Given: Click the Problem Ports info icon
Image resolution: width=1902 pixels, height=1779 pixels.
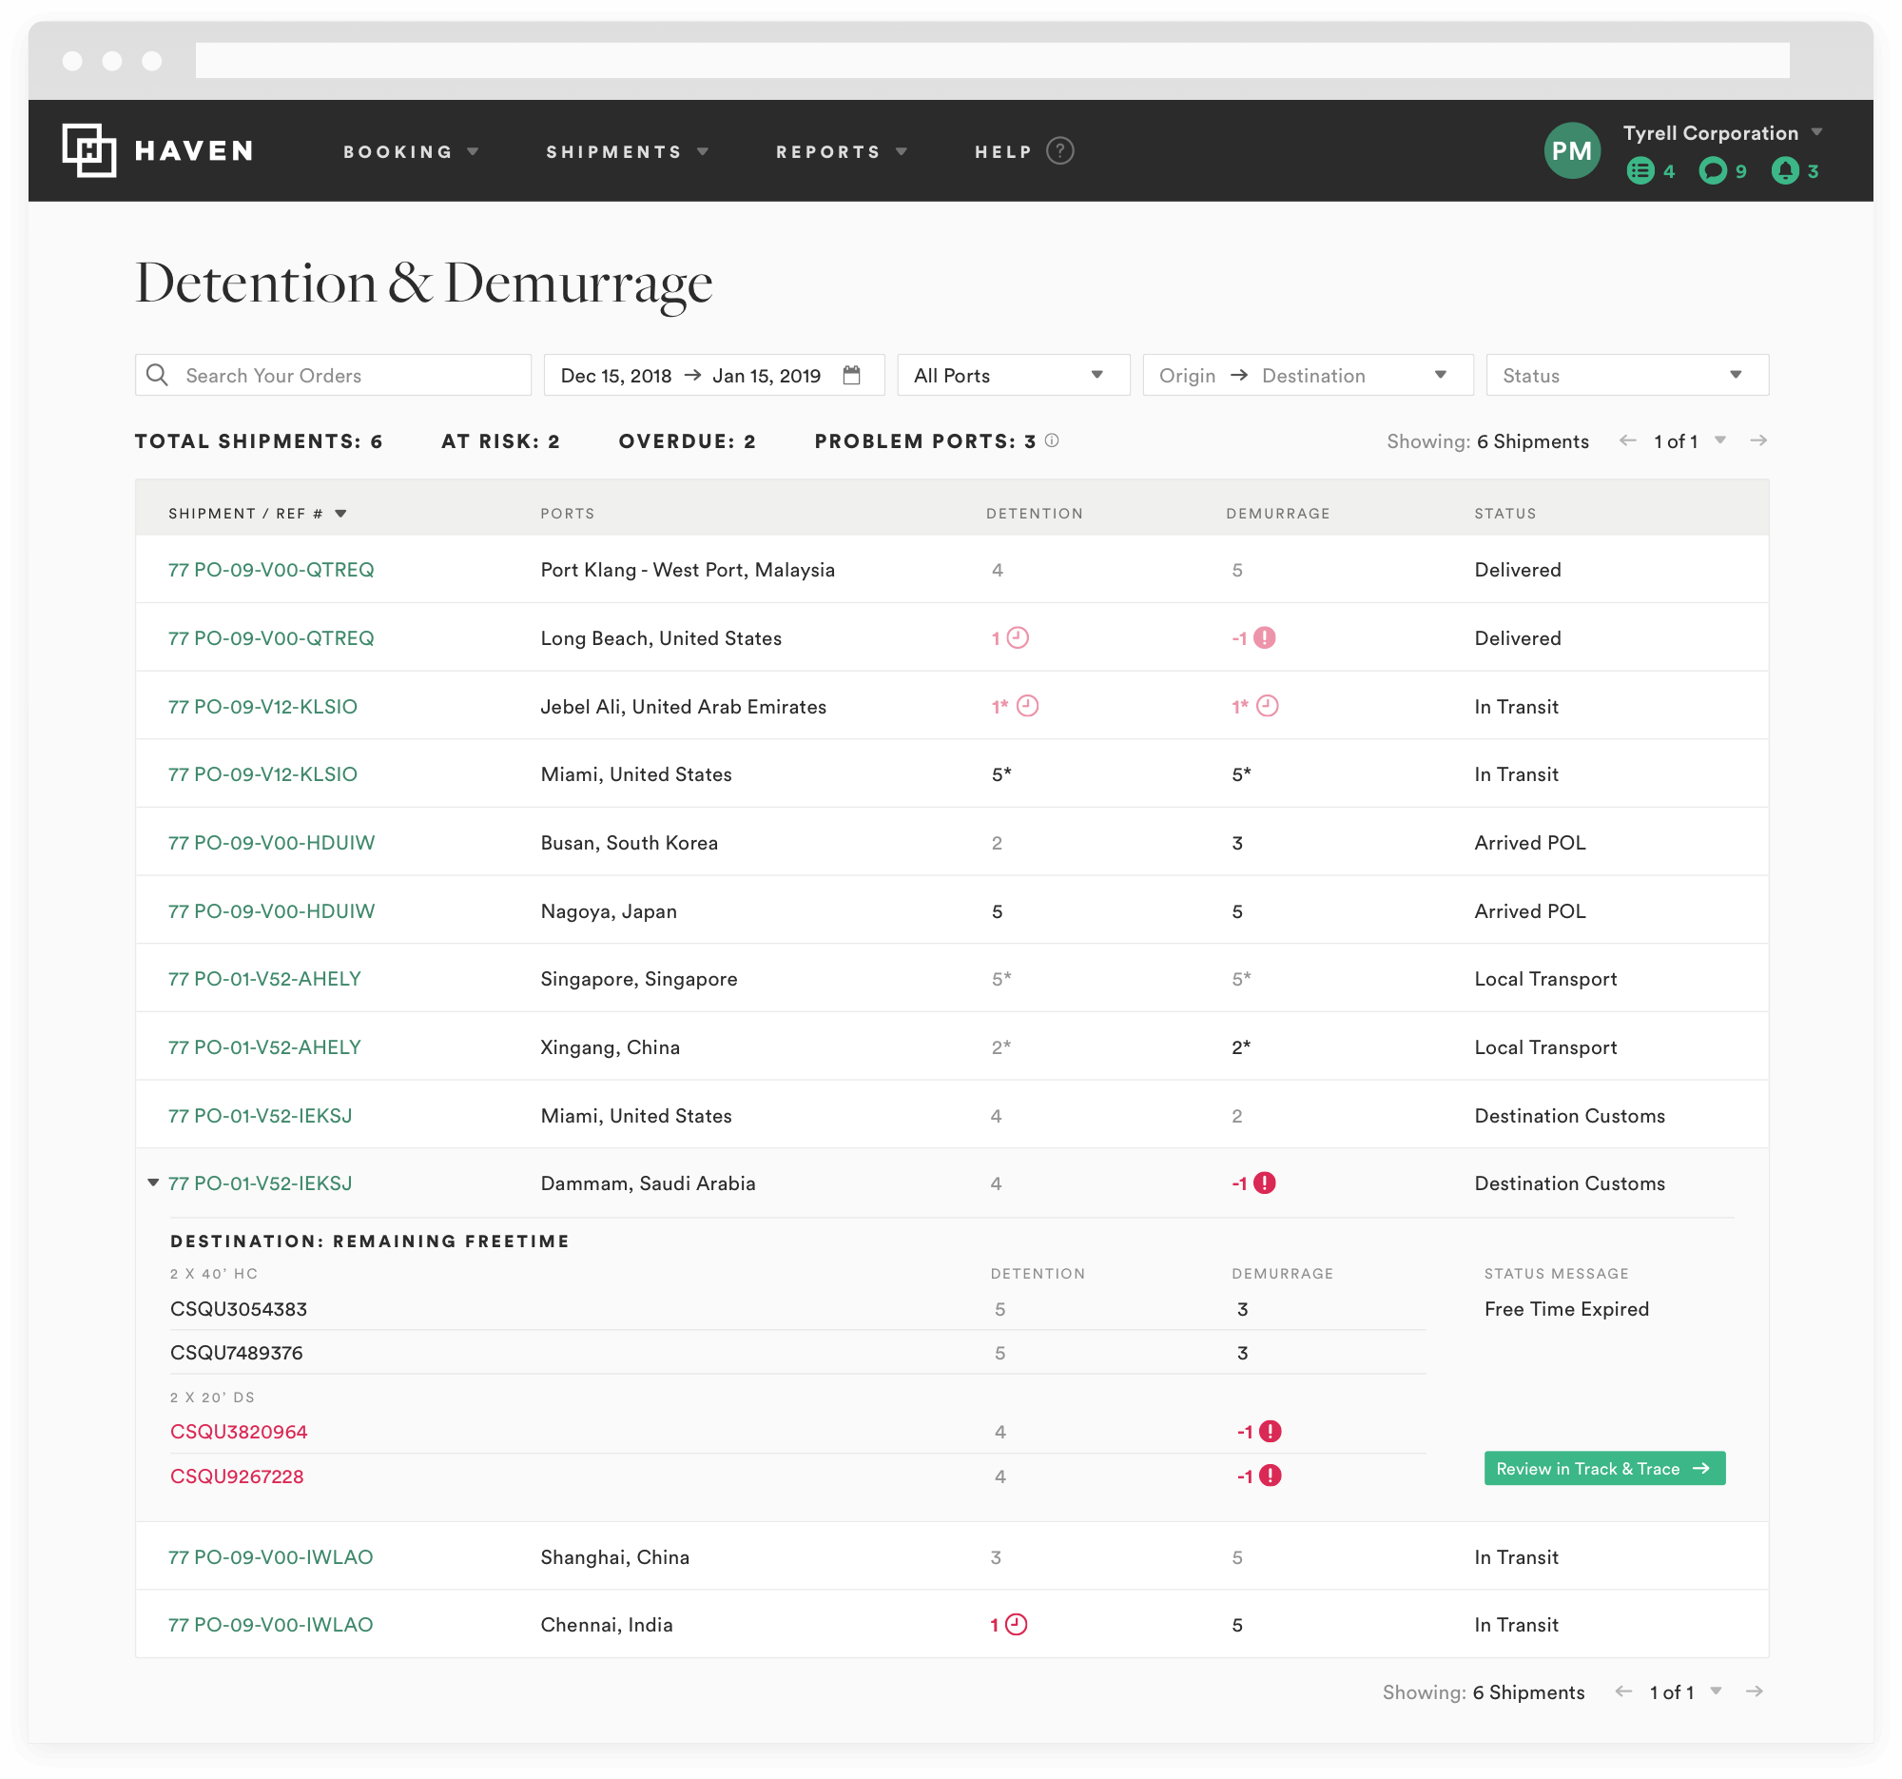Looking at the screenshot, I should click(x=1052, y=441).
